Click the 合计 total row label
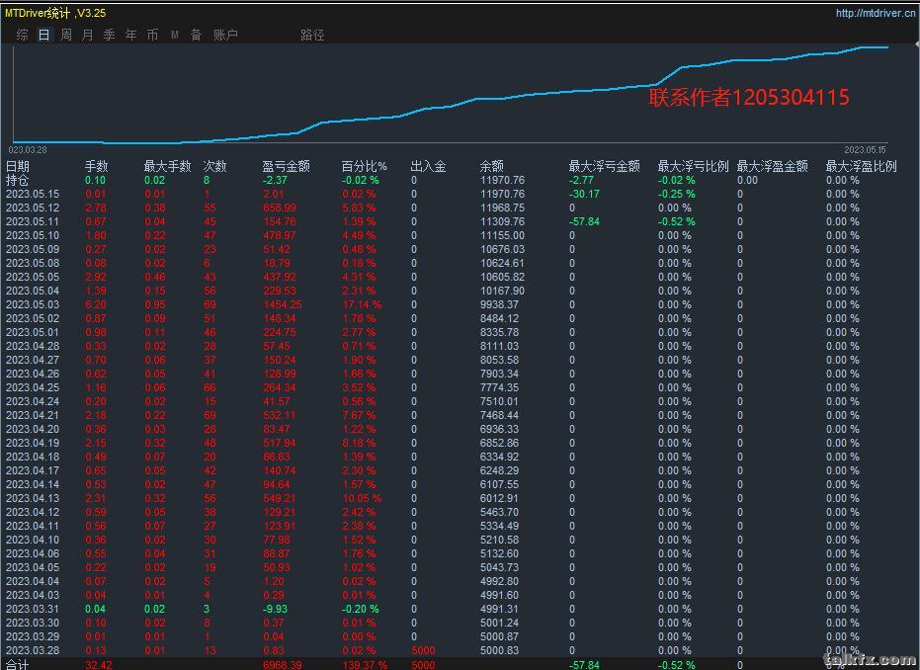The image size is (920, 670). (x=17, y=664)
